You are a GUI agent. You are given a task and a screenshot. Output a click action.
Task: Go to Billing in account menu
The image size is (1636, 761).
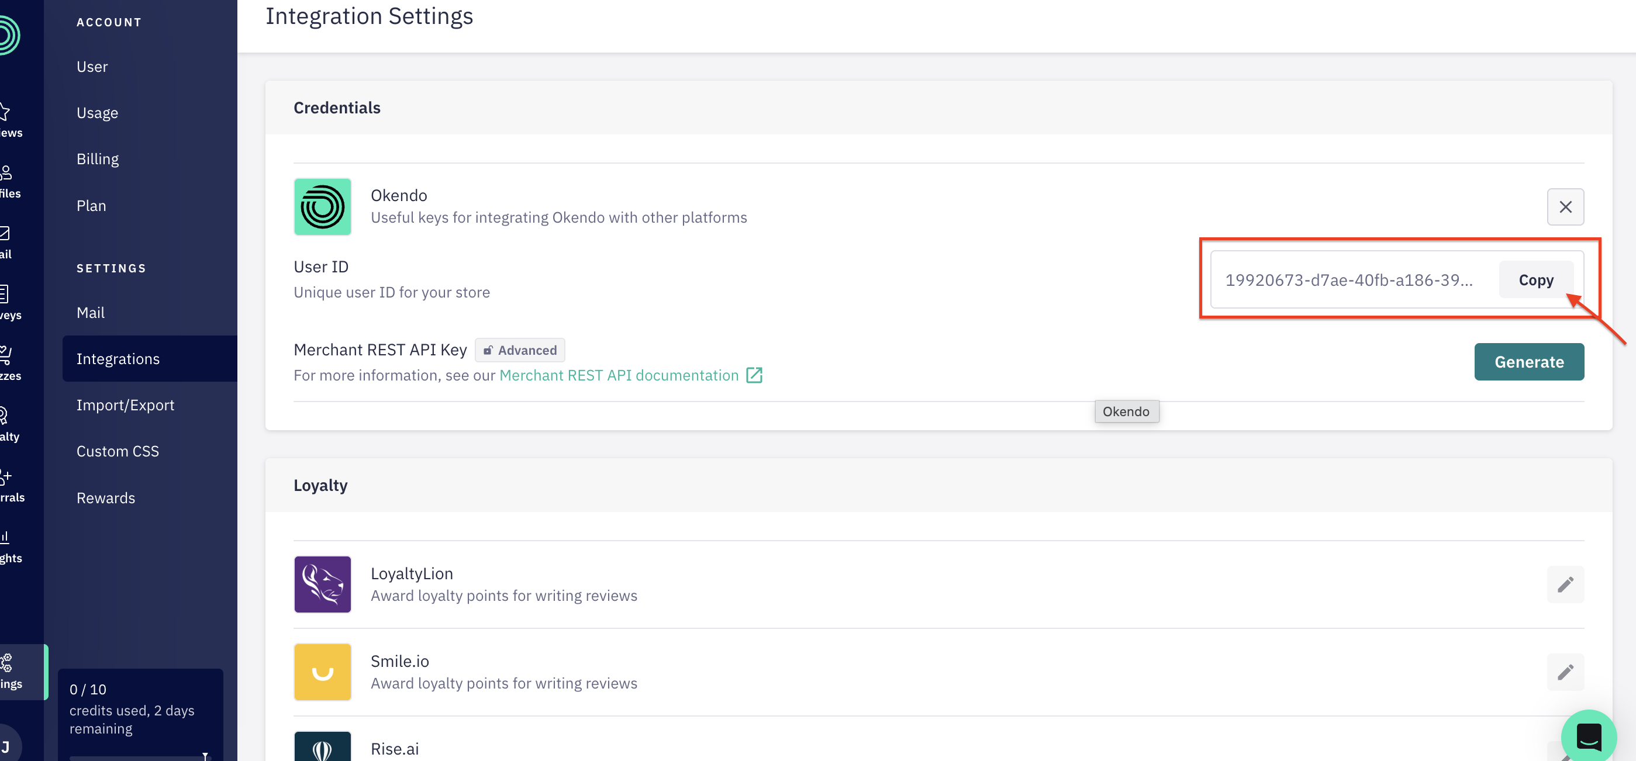tap(98, 158)
